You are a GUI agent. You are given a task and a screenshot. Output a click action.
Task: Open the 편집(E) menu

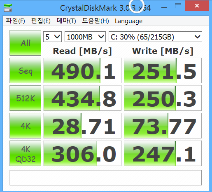[x=41, y=21]
